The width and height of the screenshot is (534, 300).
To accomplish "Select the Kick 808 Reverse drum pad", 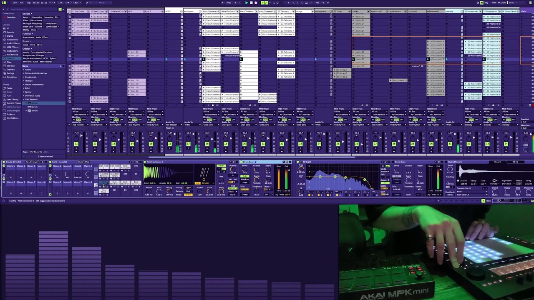I will point(104,175).
